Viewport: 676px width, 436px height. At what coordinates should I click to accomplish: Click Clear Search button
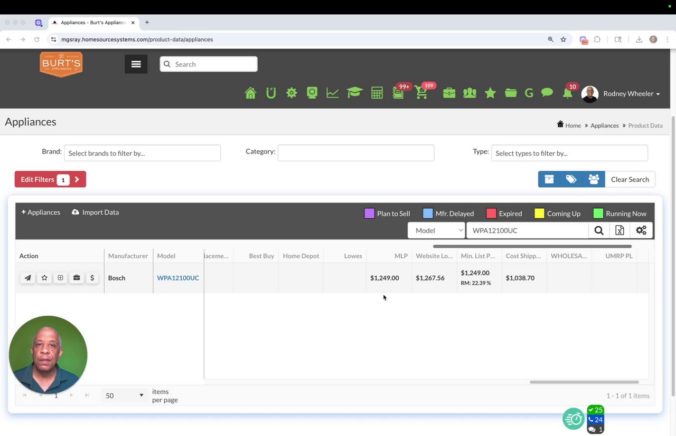tap(630, 179)
